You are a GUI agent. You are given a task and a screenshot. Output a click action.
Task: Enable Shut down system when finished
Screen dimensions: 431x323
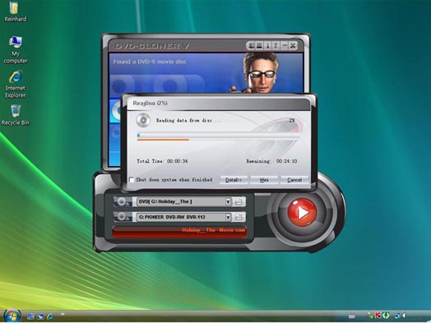(132, 180)
